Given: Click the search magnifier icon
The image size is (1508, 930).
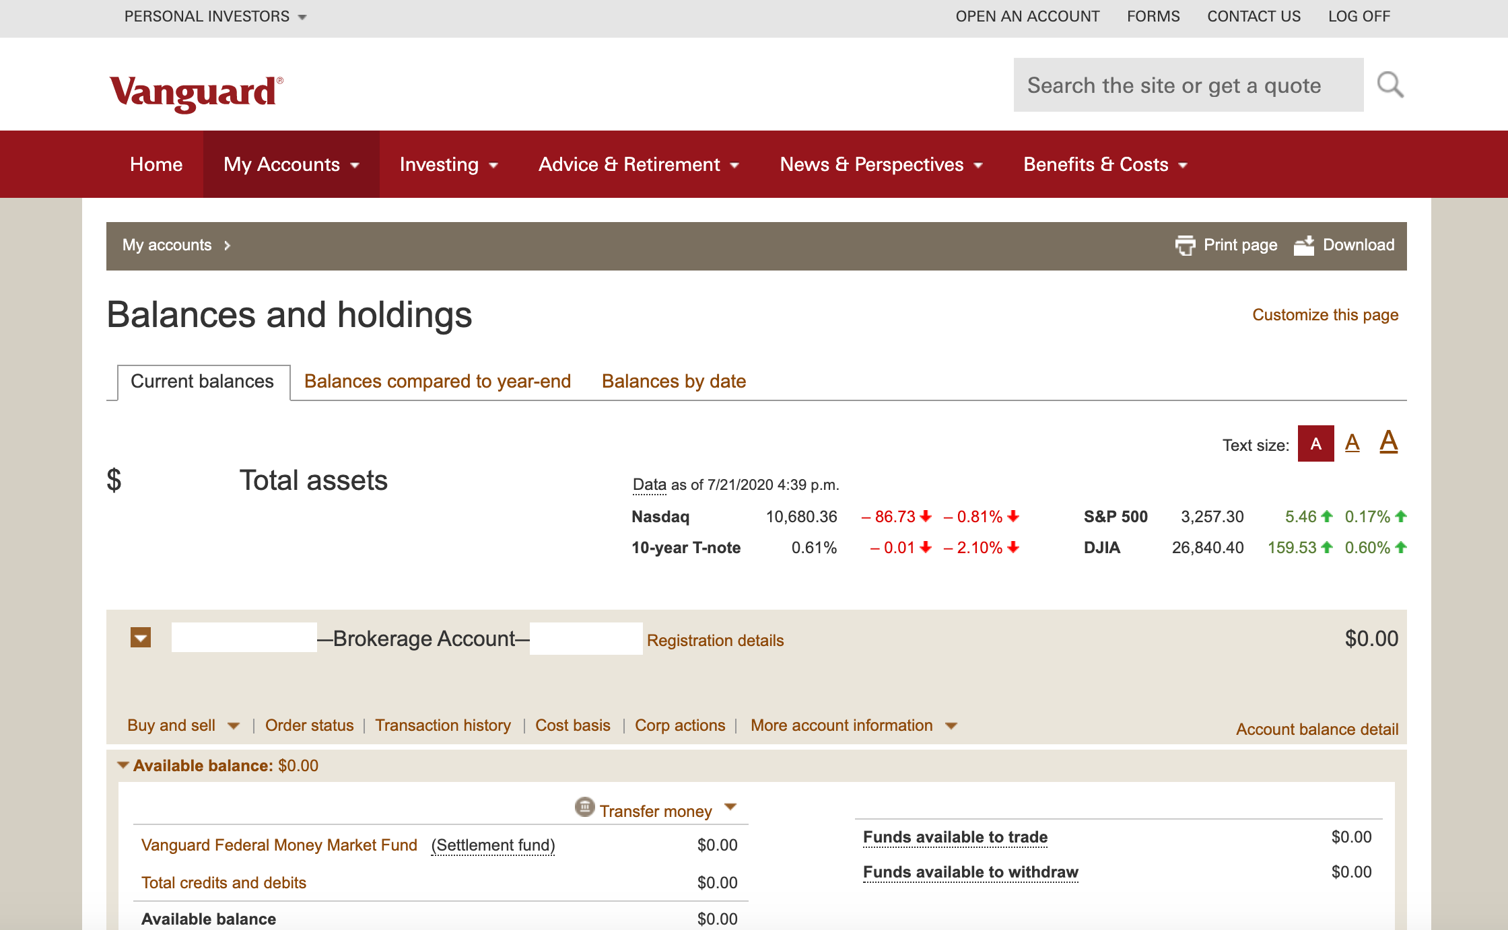Looking at the screenshot, I should click(1390, 85).
